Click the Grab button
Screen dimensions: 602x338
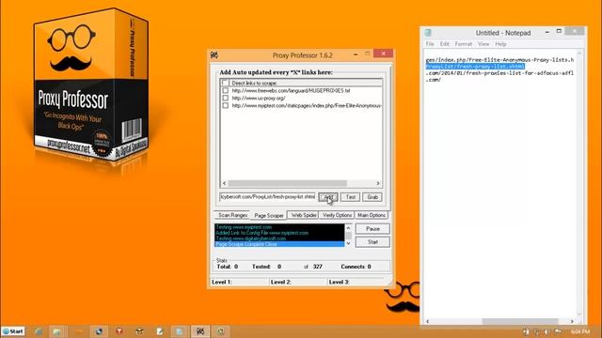pos(372,197)
